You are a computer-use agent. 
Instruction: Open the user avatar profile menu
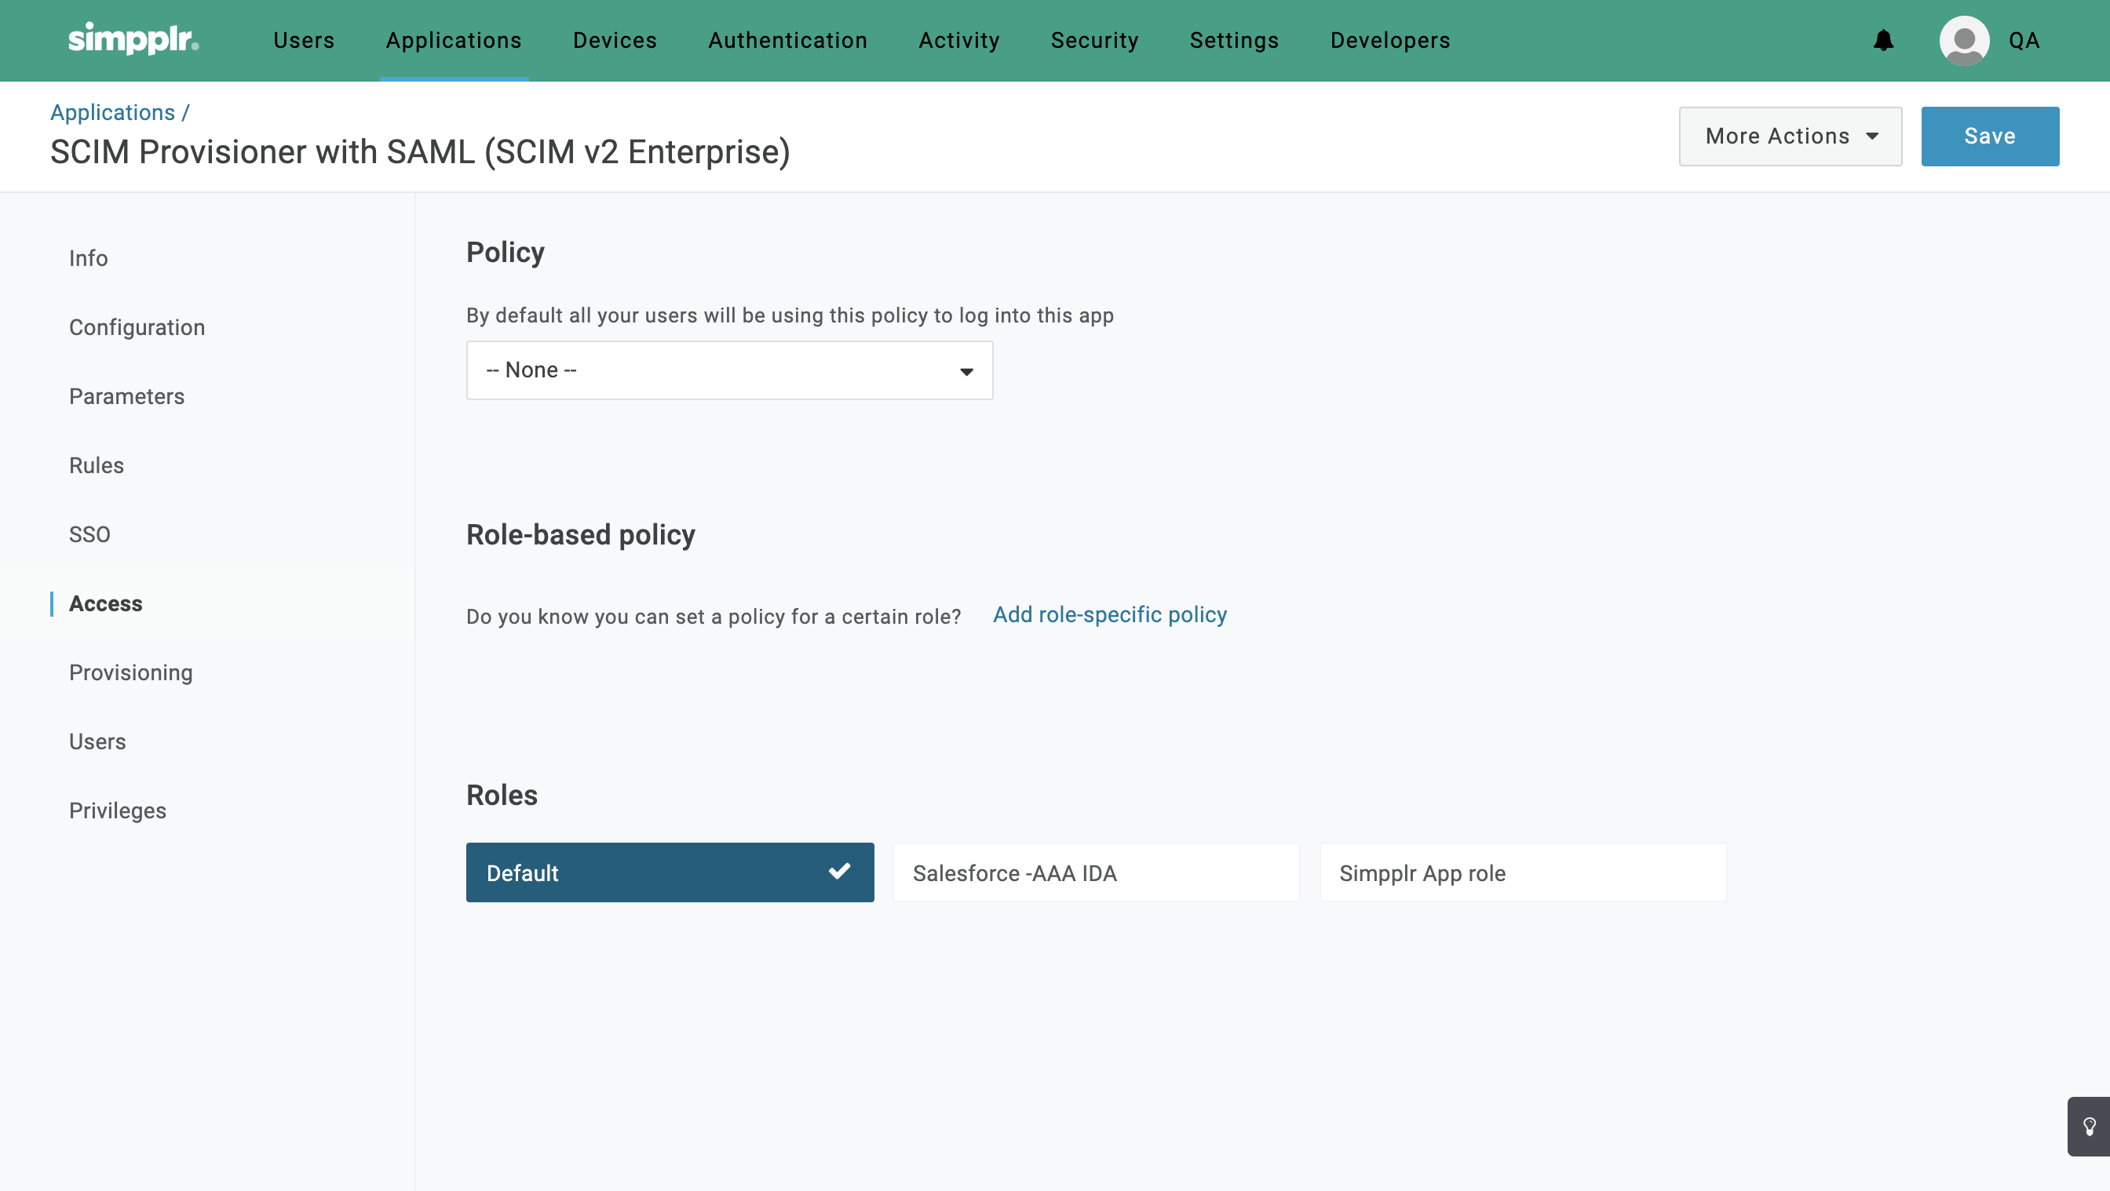[1963, 40]
